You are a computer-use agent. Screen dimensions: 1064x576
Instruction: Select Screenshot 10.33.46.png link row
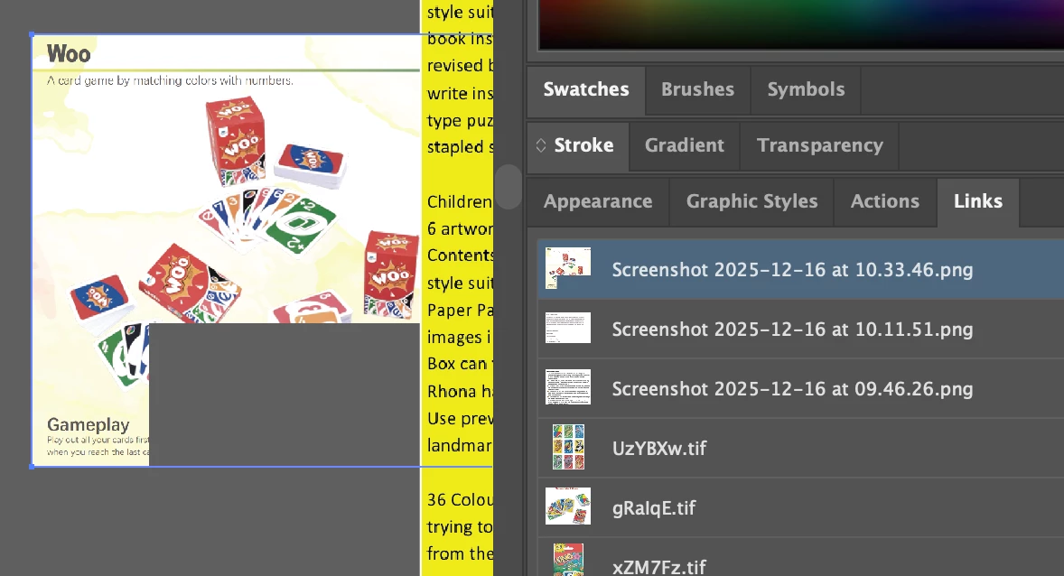pos(801,269)
